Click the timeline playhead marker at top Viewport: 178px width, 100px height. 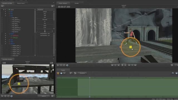point(90,78)
